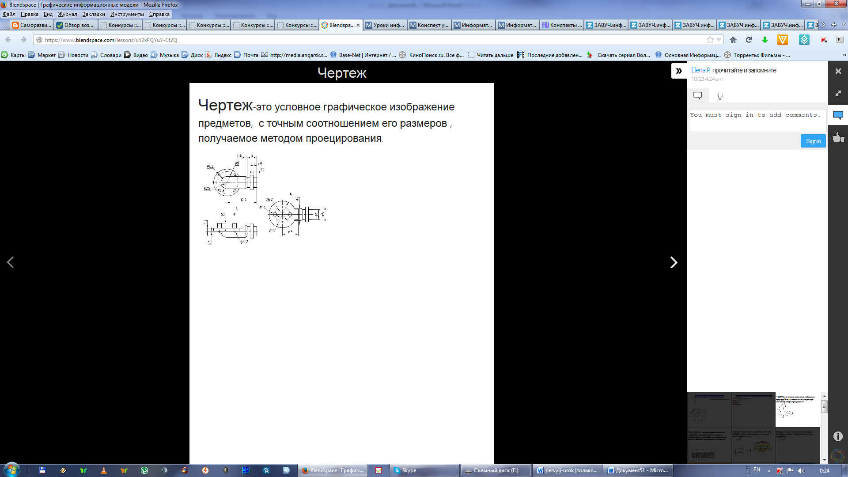Click the thumbs-up like icon
This screenshot has width=848, height=477.
(838, 137)
